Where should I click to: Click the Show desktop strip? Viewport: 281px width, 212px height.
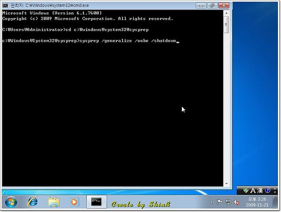276,202
